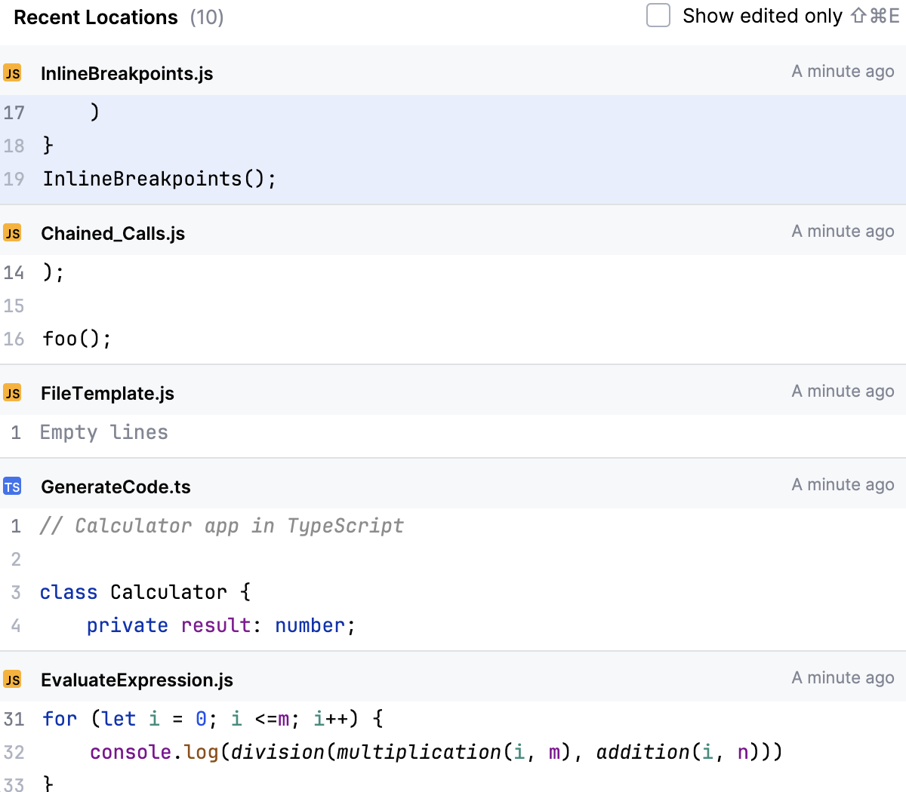Click the Recent Locations title

pos(96,17)
